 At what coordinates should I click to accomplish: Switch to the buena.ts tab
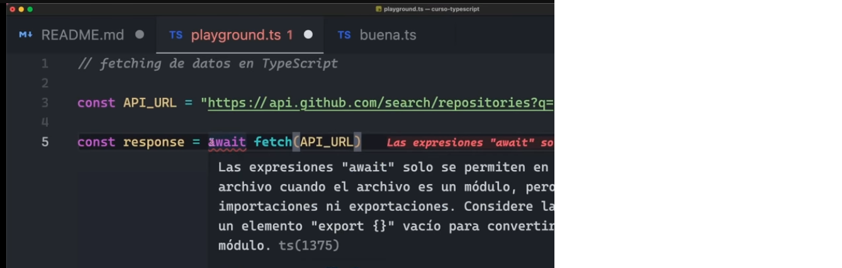click(x=388, y=35)
